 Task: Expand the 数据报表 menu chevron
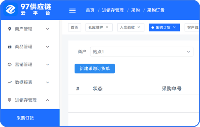click(48, 82)
